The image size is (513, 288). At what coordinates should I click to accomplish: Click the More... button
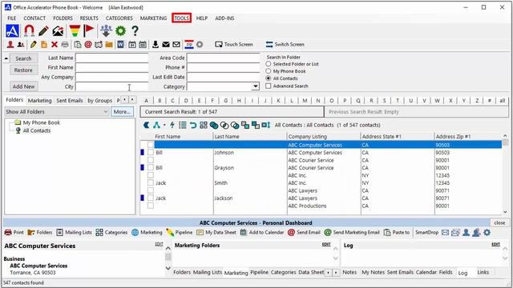tap(123, 112)
